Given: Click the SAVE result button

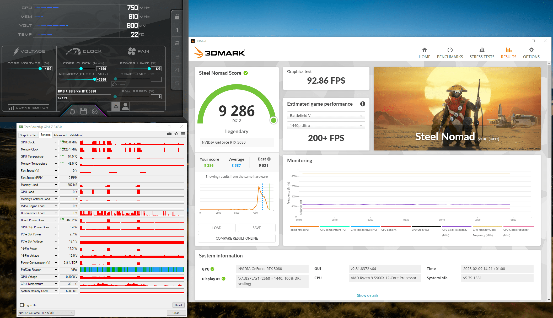Looking at the screenshot, I should click(x=257, y=228).
